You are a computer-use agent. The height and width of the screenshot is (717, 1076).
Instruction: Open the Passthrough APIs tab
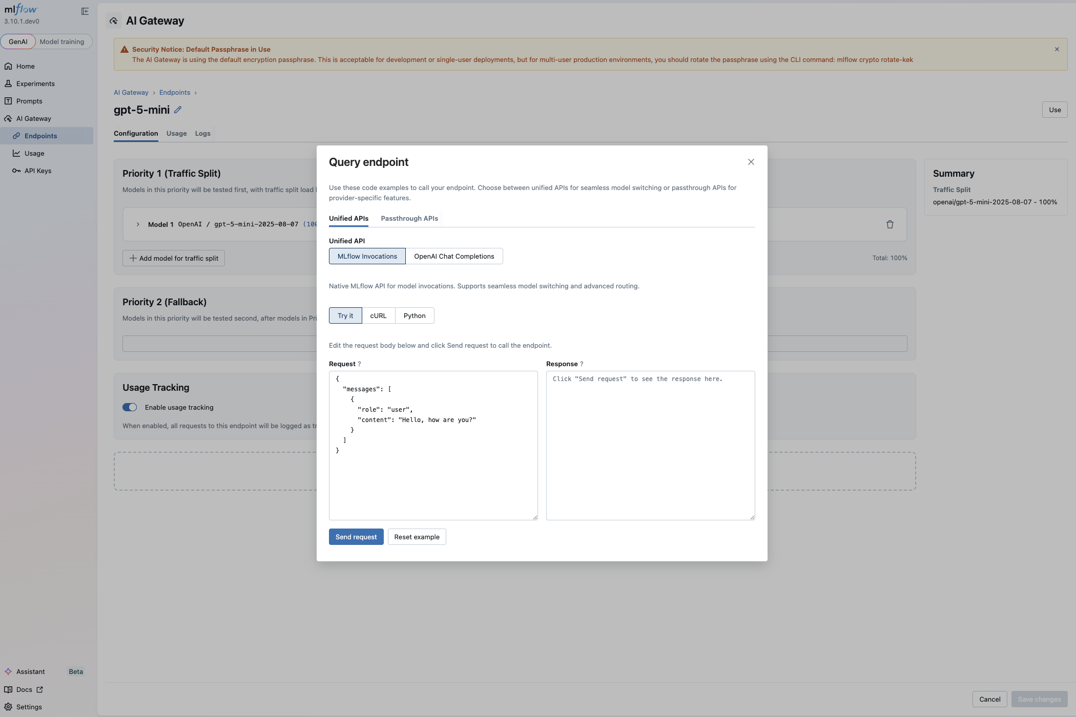point(409,218)
